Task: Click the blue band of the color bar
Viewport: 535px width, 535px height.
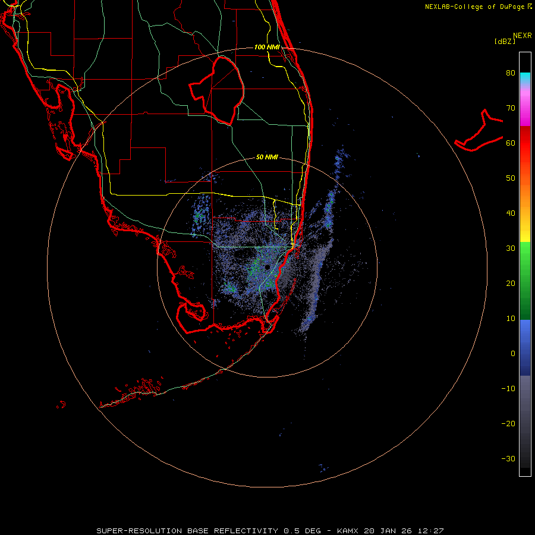Action: coord(525,347)
